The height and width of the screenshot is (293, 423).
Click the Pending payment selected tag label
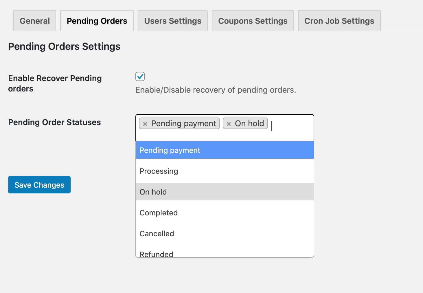183,124
